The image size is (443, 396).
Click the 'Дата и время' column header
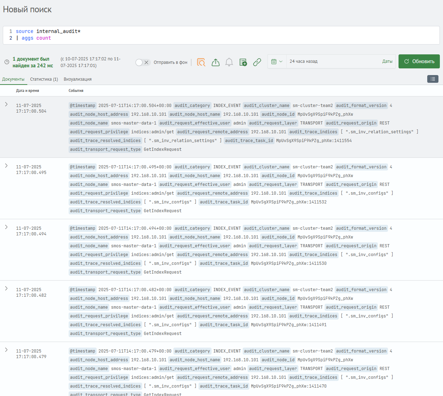(28, 90)
